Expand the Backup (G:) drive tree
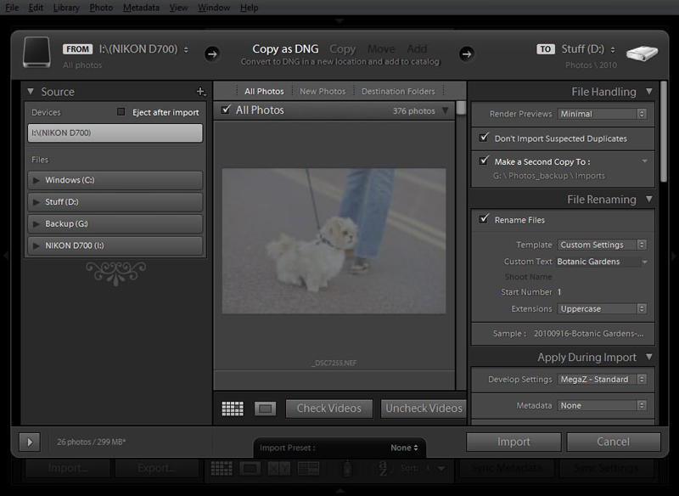Screen dimensions: 679x496 coord(36,224)
